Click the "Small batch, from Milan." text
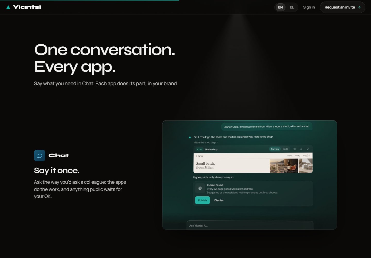 [206, 165]
